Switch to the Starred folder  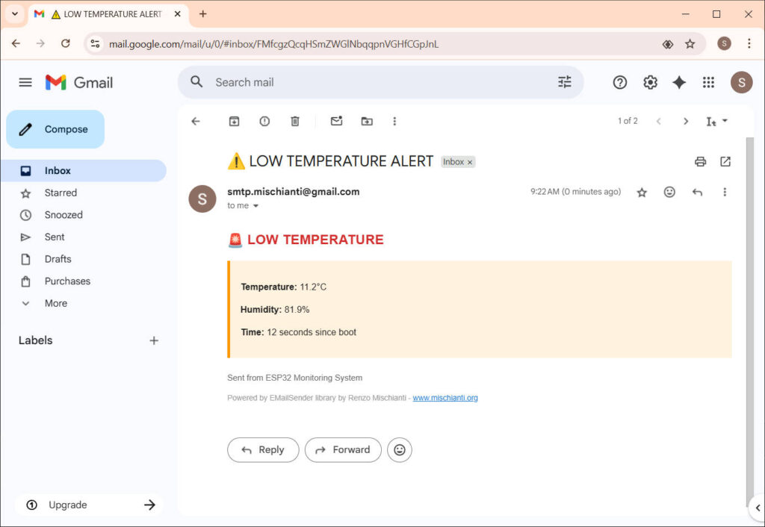tap(60, 193)
